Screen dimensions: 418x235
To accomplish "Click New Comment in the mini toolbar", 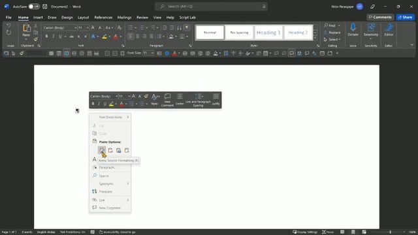I will [167, 100].
